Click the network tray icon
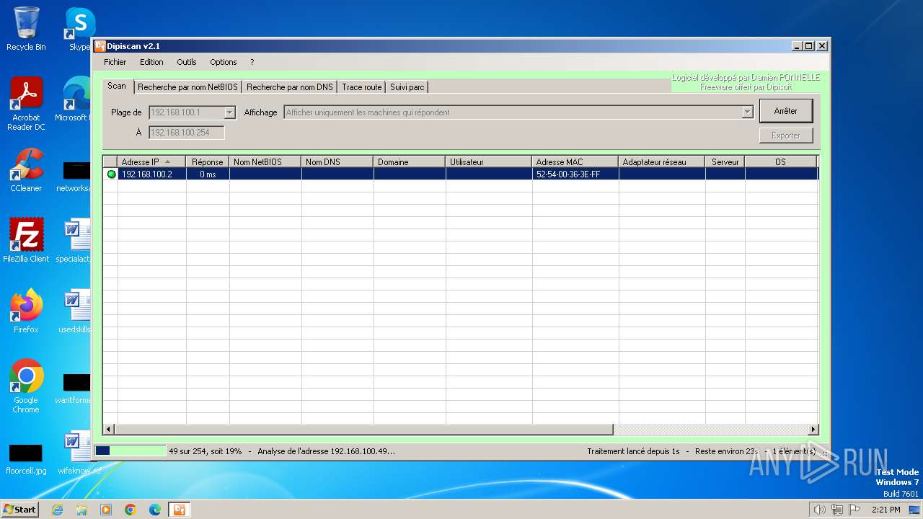The image size is (923, 519). (x=837, y=510)
